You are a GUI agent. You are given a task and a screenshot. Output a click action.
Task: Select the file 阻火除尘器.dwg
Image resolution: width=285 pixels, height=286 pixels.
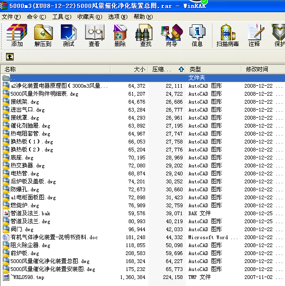(x=30, y=245)
